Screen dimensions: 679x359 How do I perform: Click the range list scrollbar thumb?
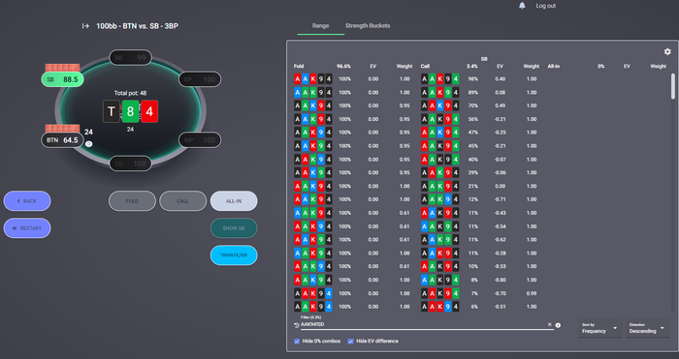pyautogui.click(x=673, y=86)
